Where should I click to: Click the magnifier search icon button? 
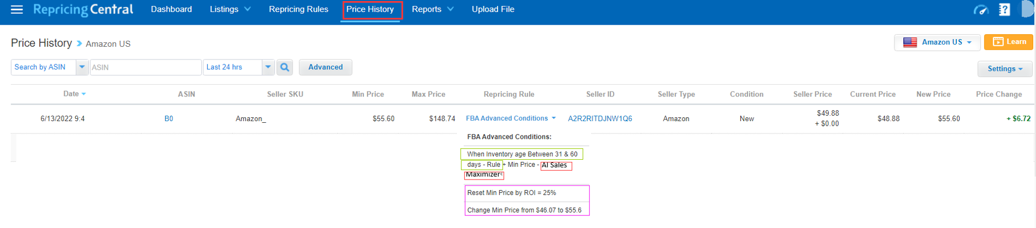click(285, 67)
